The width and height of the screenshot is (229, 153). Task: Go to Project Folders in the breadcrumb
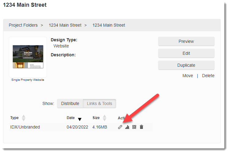pyautogui.click(x=23, y=25)
